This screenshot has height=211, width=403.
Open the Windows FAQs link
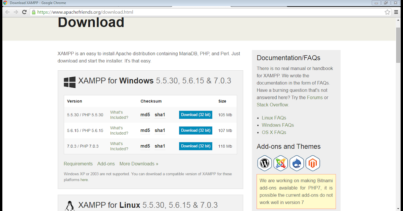click(278, 125)
